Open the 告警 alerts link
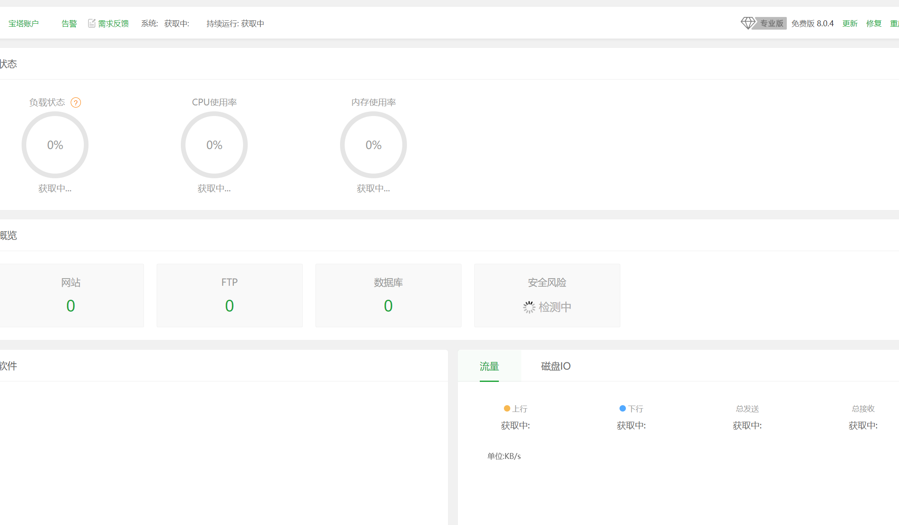Image resolution: width=899 pixels, height=525 pixels. 69,24
